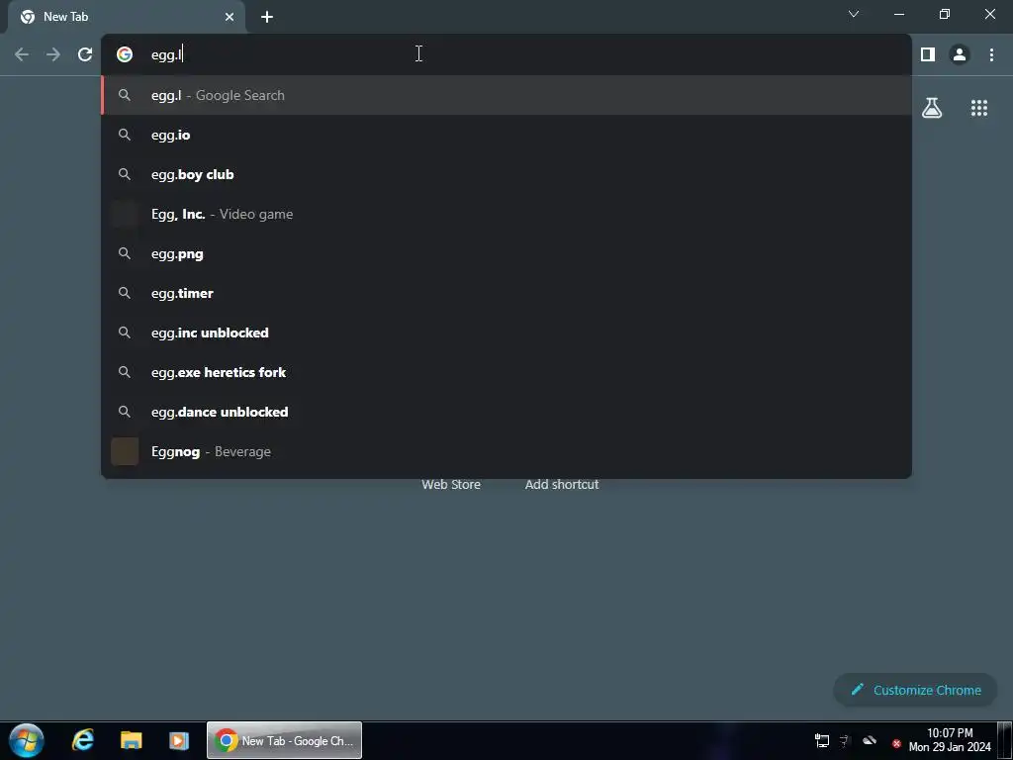The width and height of the screenshot is (1013, 760).
Task: Open the clock showing 10:07 PM
Action: pyautogui.click(x=950, y=740)
